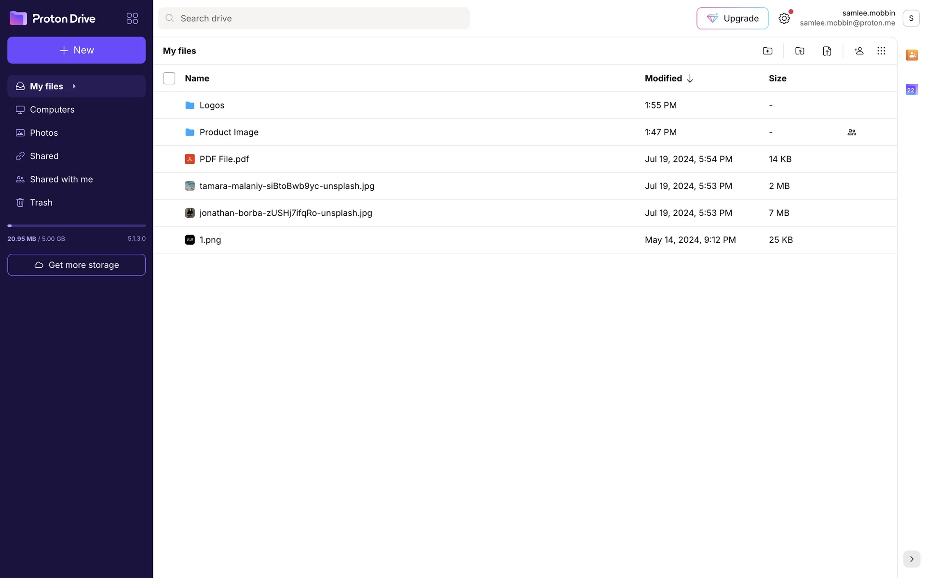Viewport: 926px width, 578px height.
Task: Open Shared with me section
Action: [61, 179]
